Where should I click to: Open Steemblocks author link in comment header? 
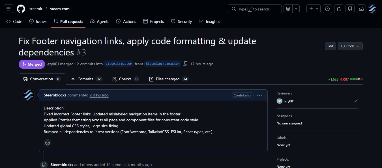click(55, 95)
